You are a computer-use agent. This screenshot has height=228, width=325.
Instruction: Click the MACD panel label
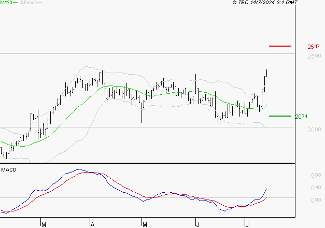point(9,170)
